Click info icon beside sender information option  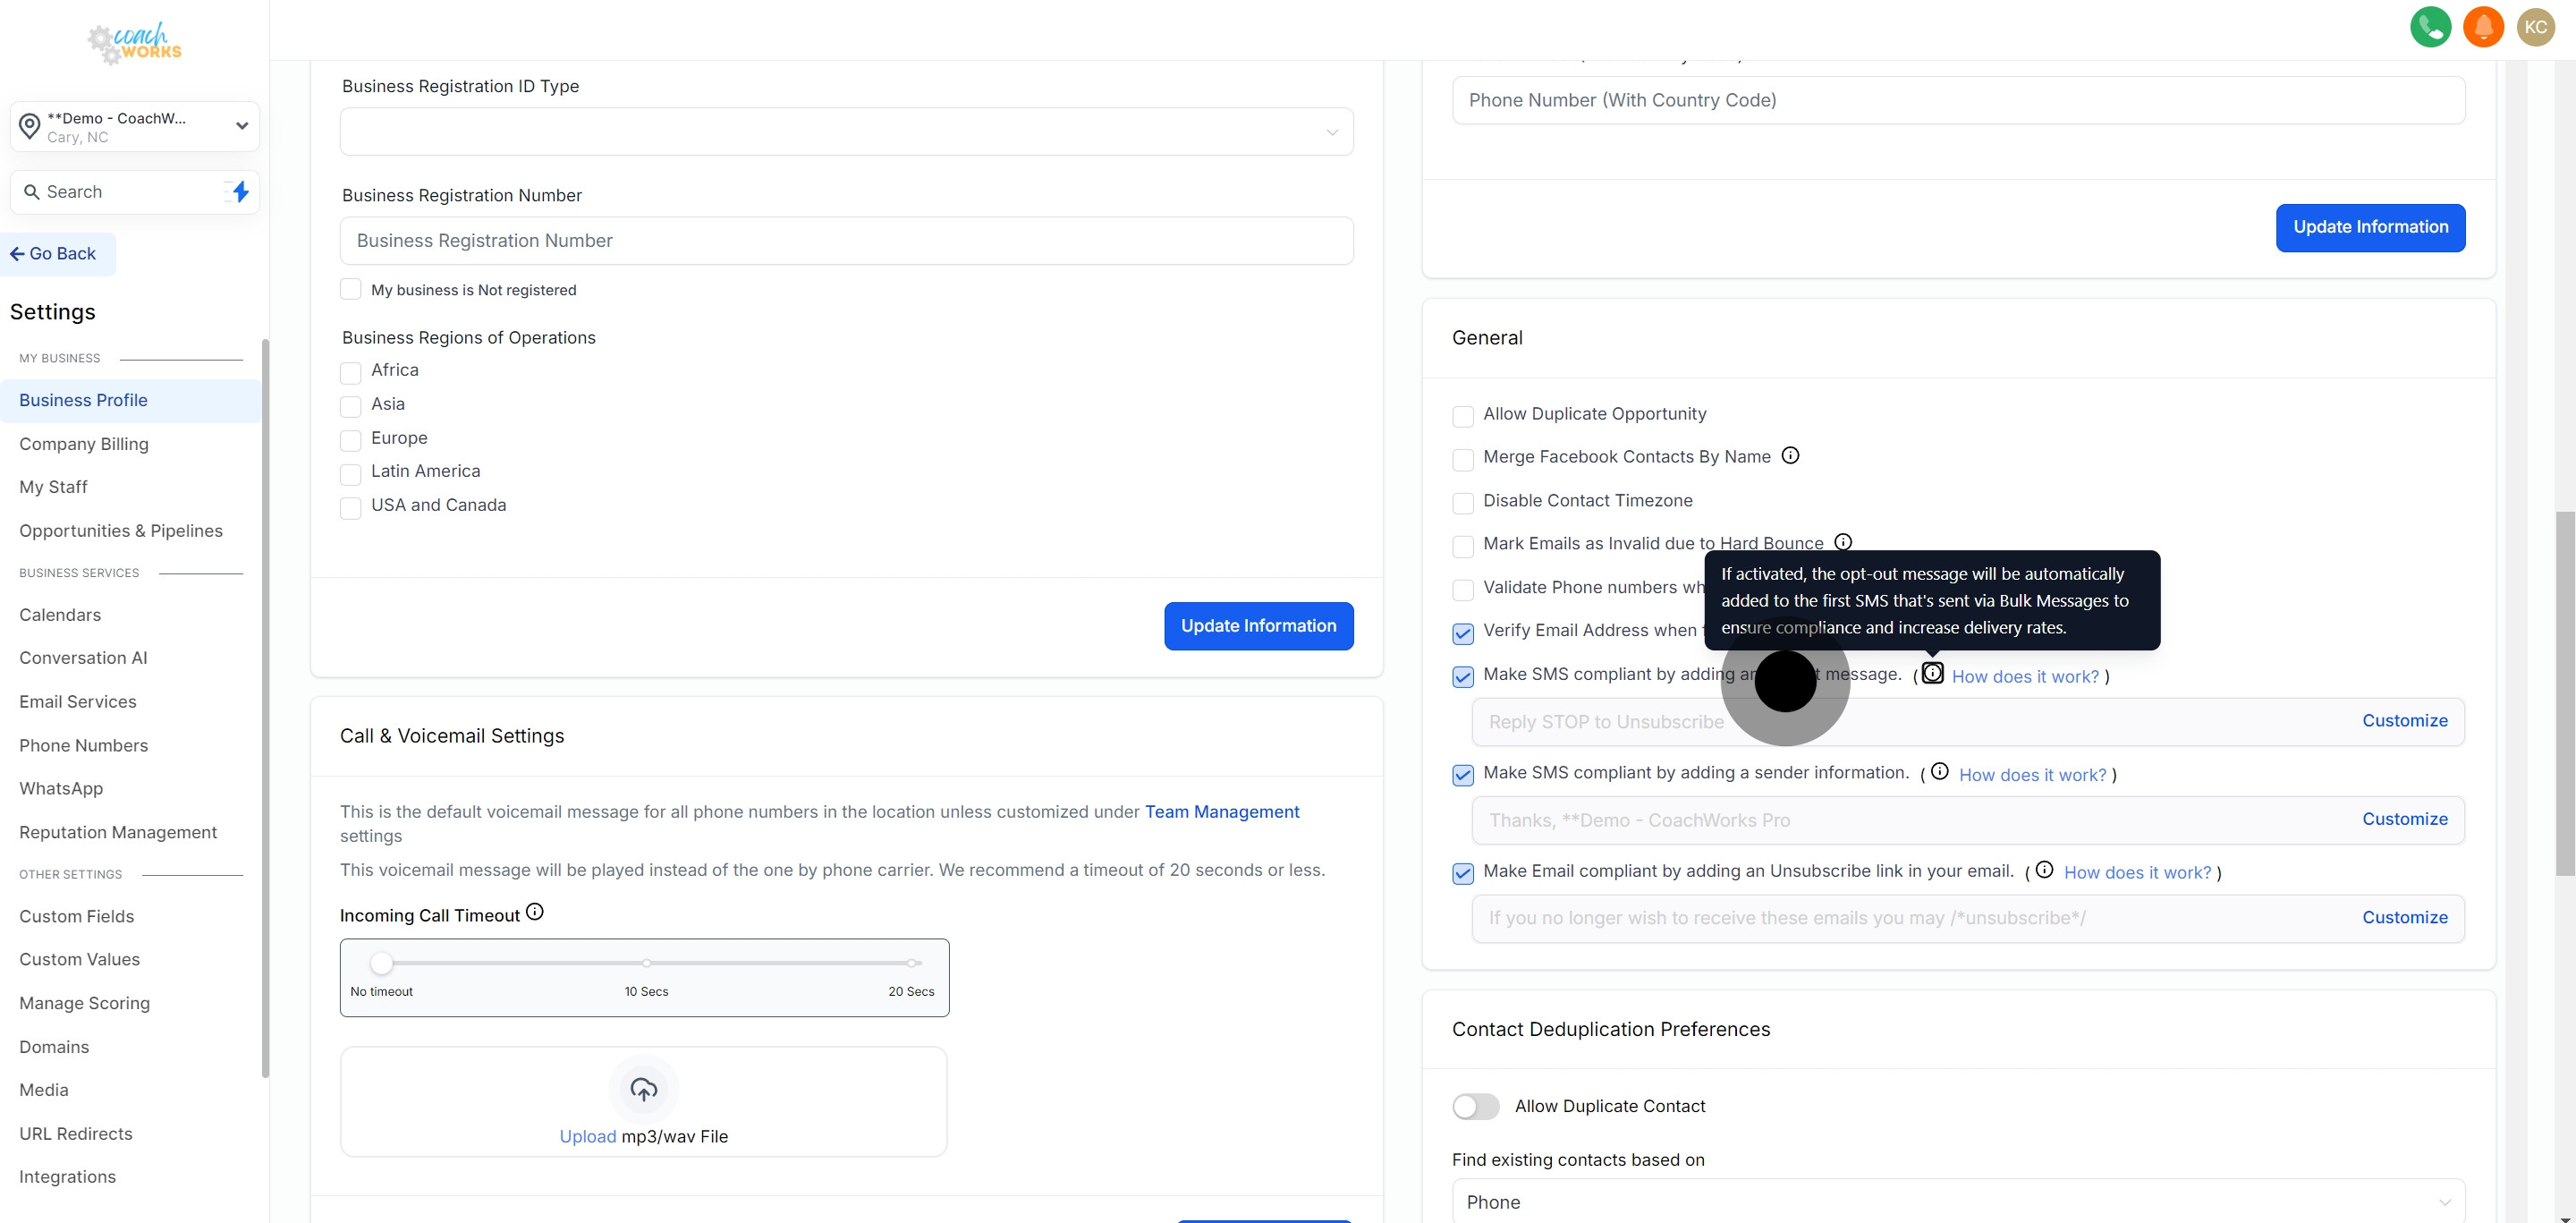(1939, 771)
